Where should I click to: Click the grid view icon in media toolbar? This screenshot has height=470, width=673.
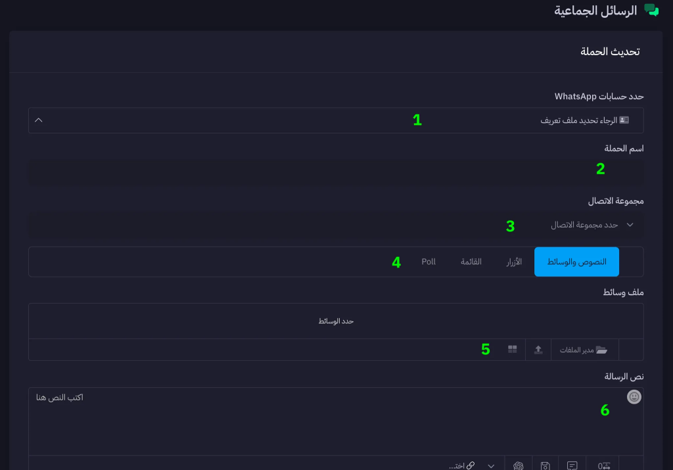pos(513,350)
